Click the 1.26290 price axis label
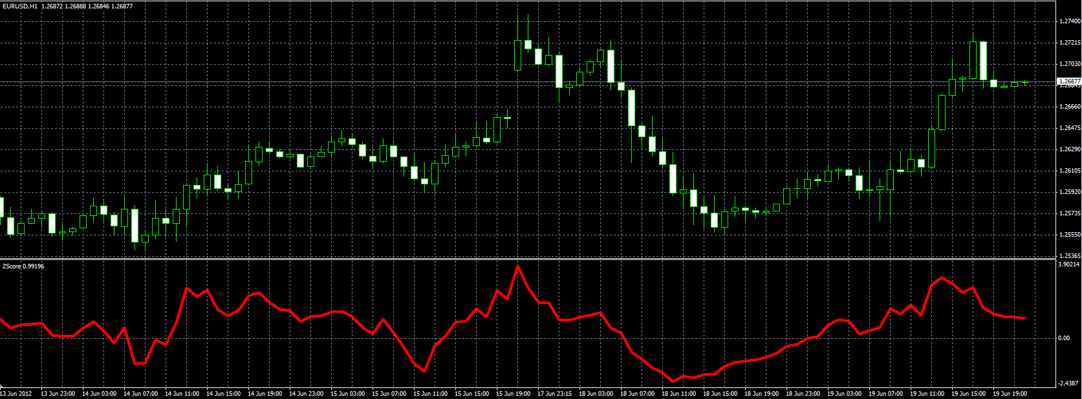Viewport: 1082px width, 399px height. coord(1069,149)
